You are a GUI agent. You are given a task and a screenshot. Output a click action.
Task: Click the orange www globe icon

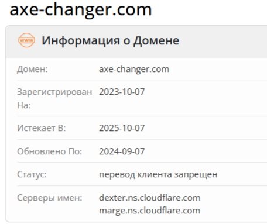pyautogui.click(x=26, y=40)
